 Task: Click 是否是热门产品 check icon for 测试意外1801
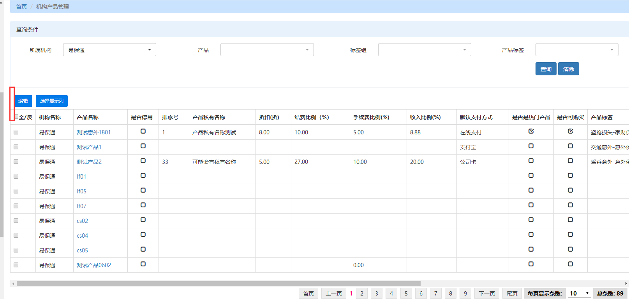531,131
